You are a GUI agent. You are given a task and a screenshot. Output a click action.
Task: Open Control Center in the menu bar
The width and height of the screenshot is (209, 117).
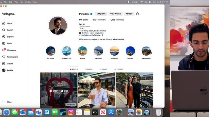(x=150, y=2)
